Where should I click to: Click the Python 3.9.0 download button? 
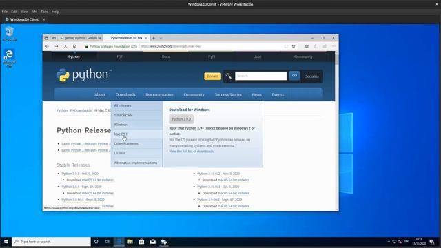[181, 119]
